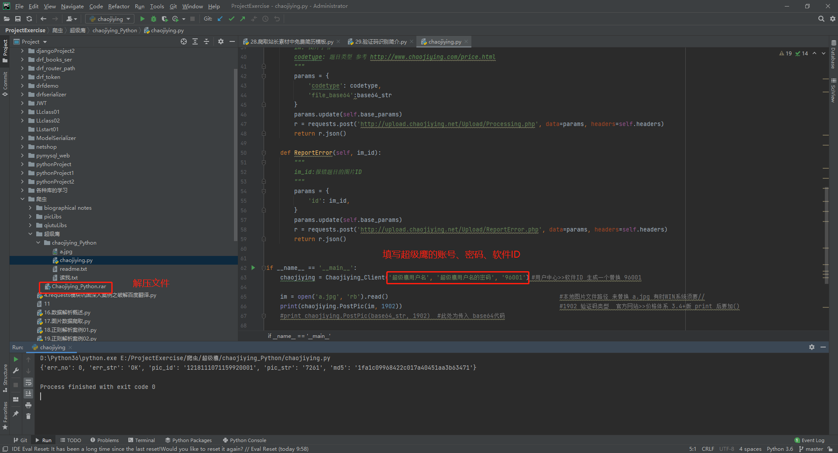Collapse the chaojiying_Python folder

click(x=38, y=243)
